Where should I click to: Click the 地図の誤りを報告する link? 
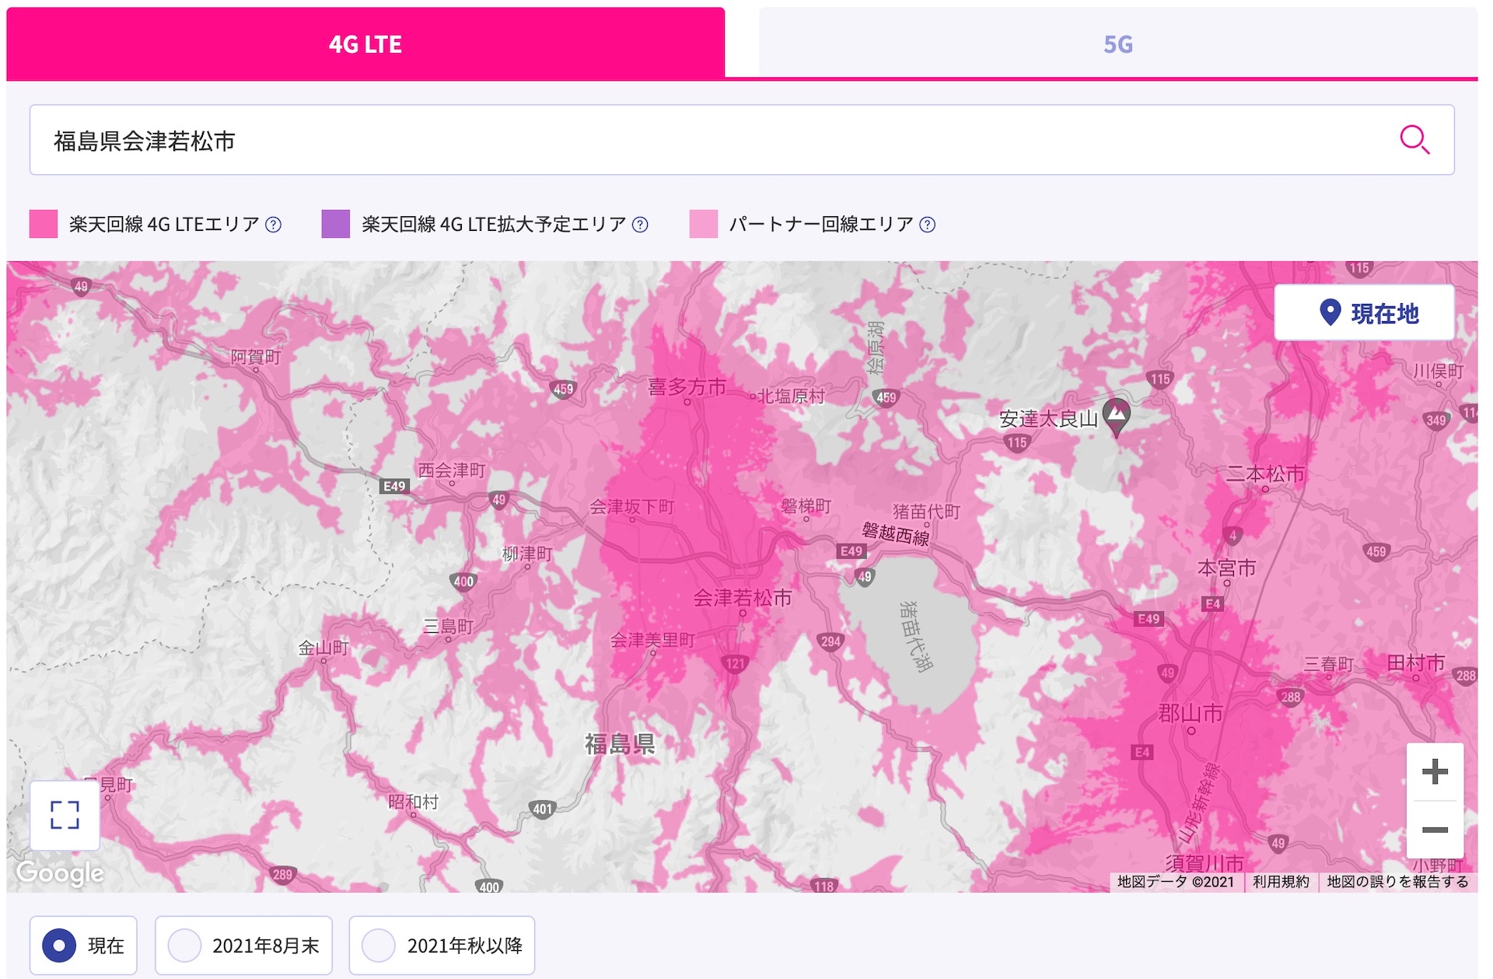tap(1396, 882)
